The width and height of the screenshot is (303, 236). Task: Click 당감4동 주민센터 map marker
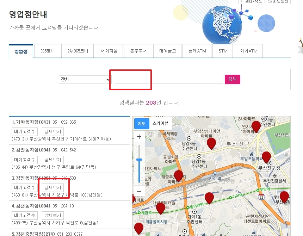pyautogui.click(x=189, y=138)
